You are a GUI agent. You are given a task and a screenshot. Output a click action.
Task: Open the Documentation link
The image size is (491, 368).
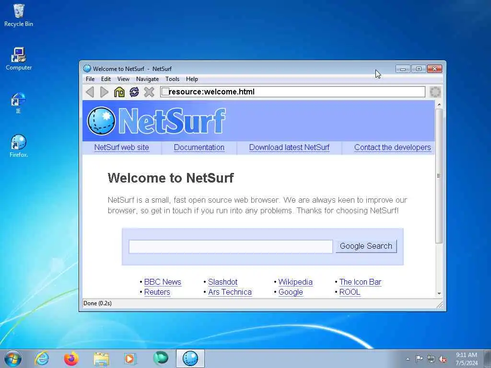[199, 148]
